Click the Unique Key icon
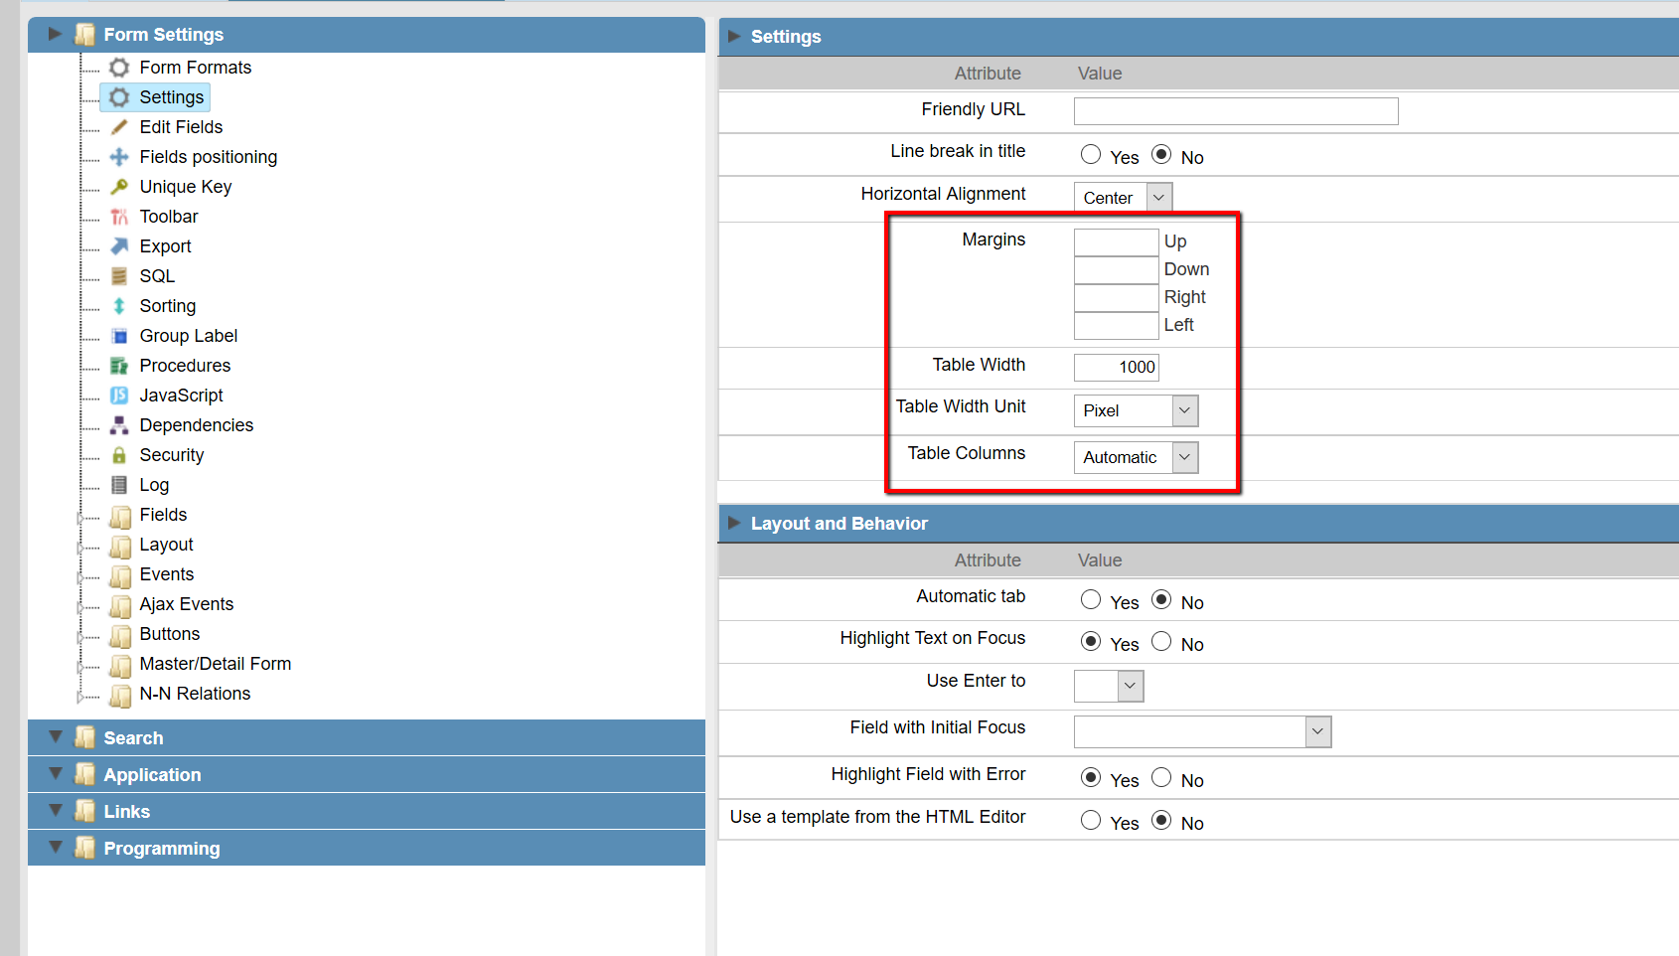Image resolution: width=1679 pixels, height=956 pixels. (x=119, y=187)
